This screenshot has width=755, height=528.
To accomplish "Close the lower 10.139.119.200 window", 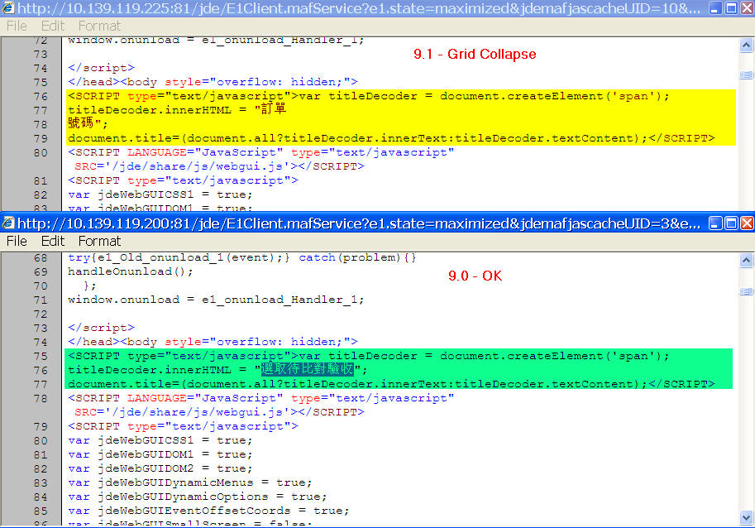I will point(747,223).
